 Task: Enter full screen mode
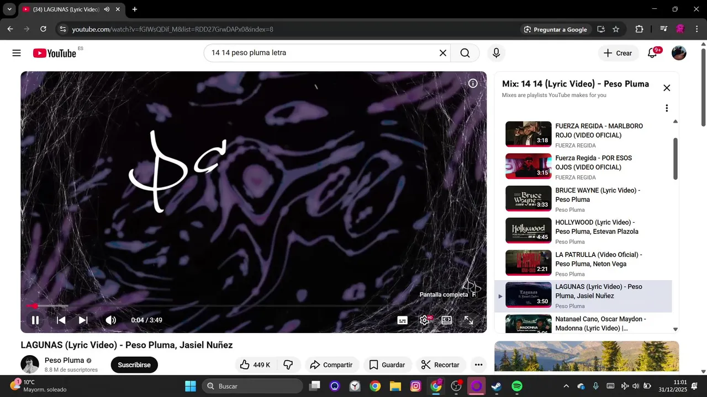point(468,320)
